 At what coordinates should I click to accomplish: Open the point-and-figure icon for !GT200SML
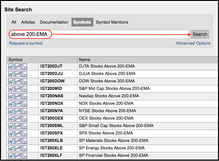tap(24, 126)
